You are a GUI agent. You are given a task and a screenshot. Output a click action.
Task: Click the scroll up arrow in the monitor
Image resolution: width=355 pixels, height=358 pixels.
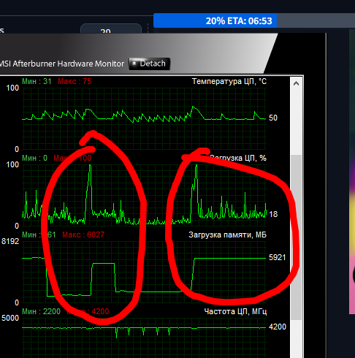click(x=296, y=83)
